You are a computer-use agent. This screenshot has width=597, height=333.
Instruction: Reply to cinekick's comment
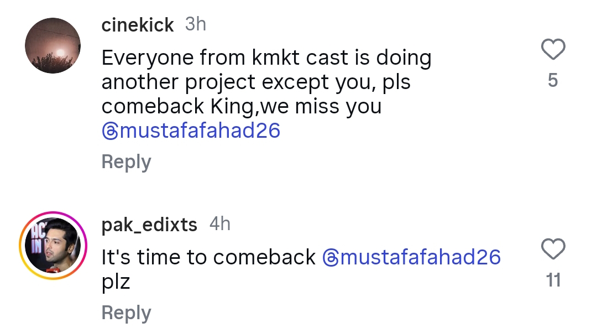pyautogui.click(x=126, y=162)
